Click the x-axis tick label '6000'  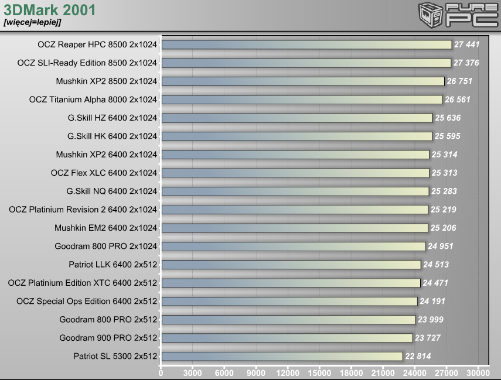click(224, 373)
